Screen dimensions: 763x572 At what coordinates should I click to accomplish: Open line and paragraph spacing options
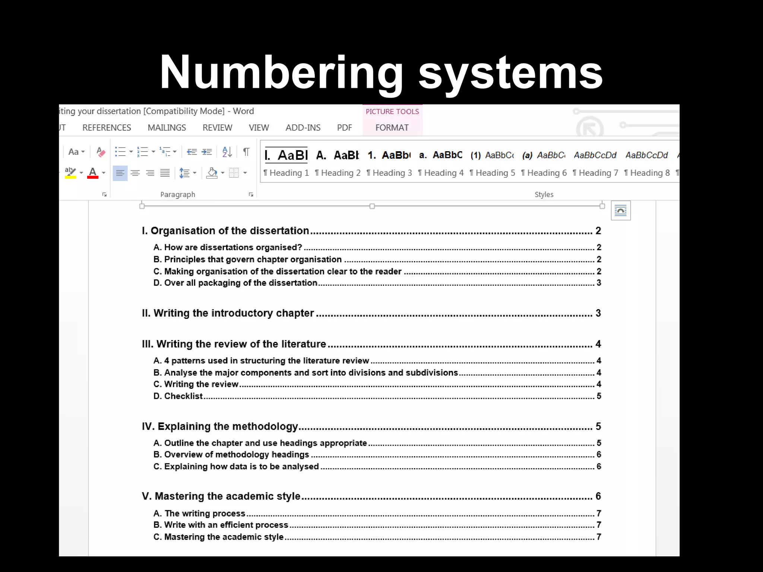(184, 173)
